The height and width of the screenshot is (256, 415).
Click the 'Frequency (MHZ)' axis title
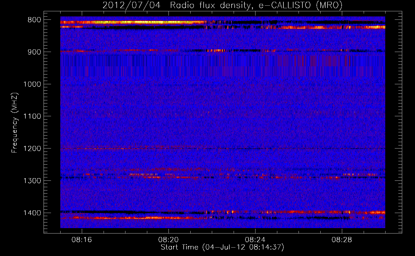[15, 123]
